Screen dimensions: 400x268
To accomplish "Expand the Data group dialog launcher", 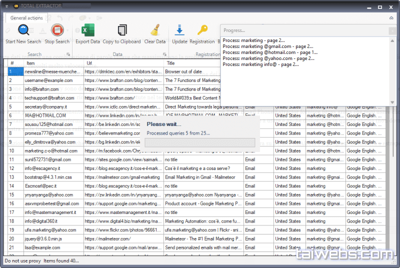I will click(164, 54).
